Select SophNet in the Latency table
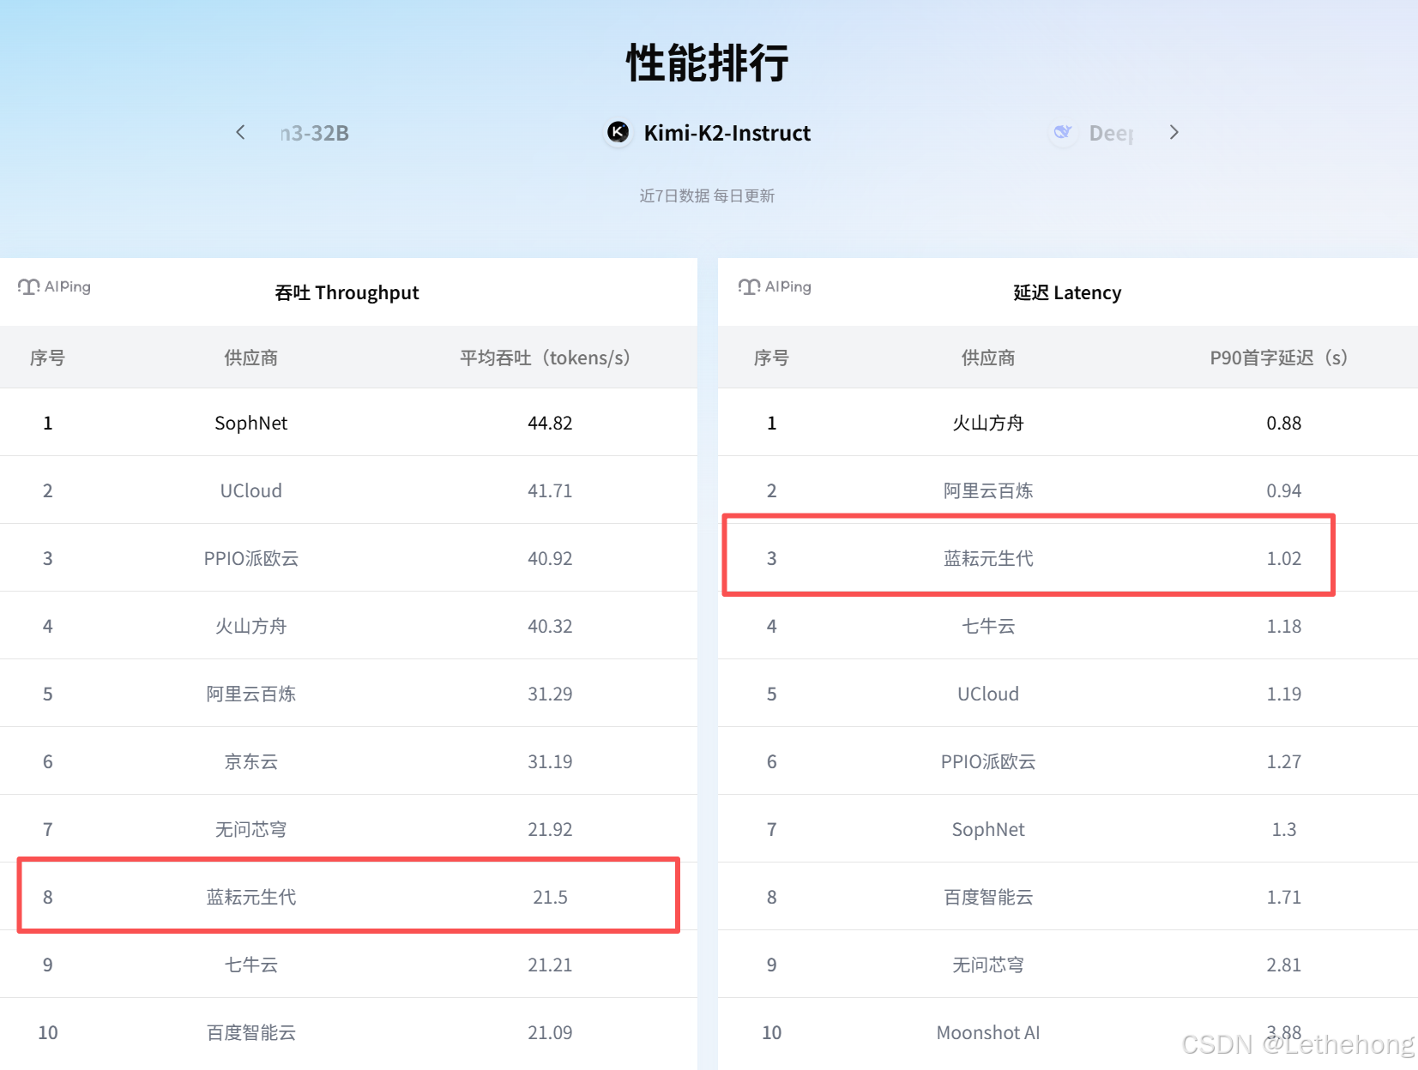This screenshot has width=1418, height=1070. (988, 829)
